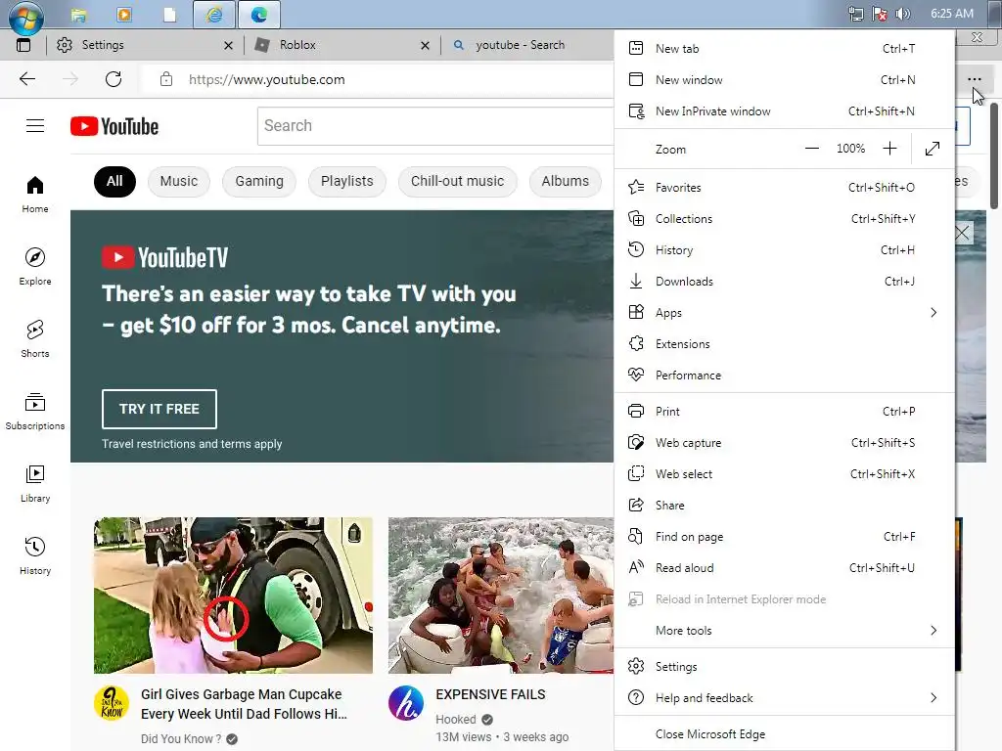Click the Edge taskbar icon
The width and height of the screenshot is (1002, 751).
(x=258, y=14)
